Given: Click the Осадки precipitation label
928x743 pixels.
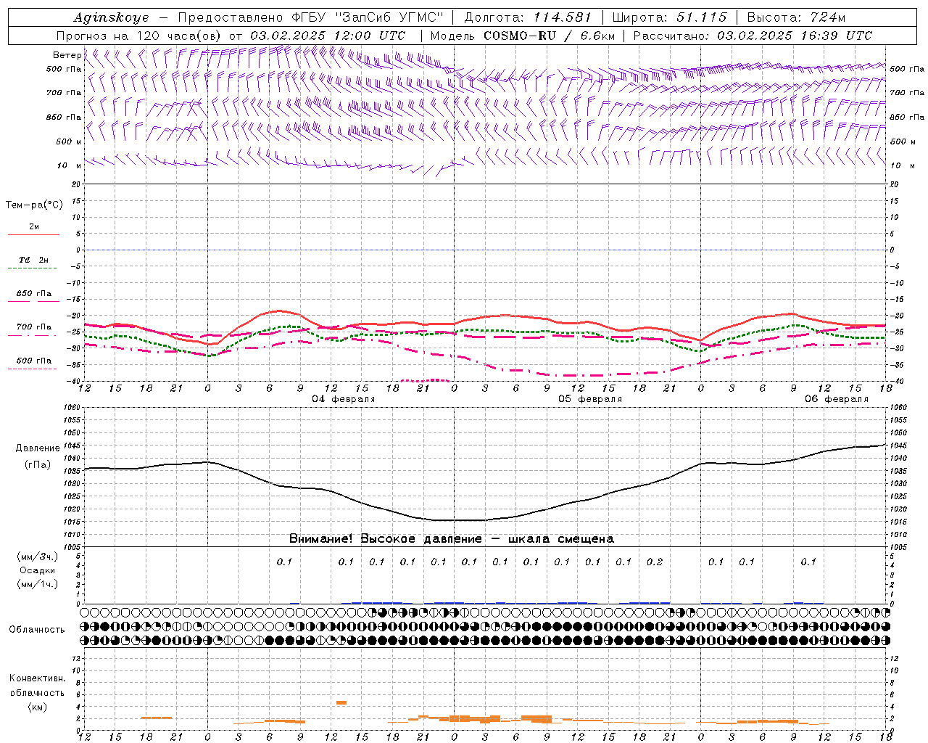Looking at the screenshot, I should pyautogui.click(x=38, y=570).
